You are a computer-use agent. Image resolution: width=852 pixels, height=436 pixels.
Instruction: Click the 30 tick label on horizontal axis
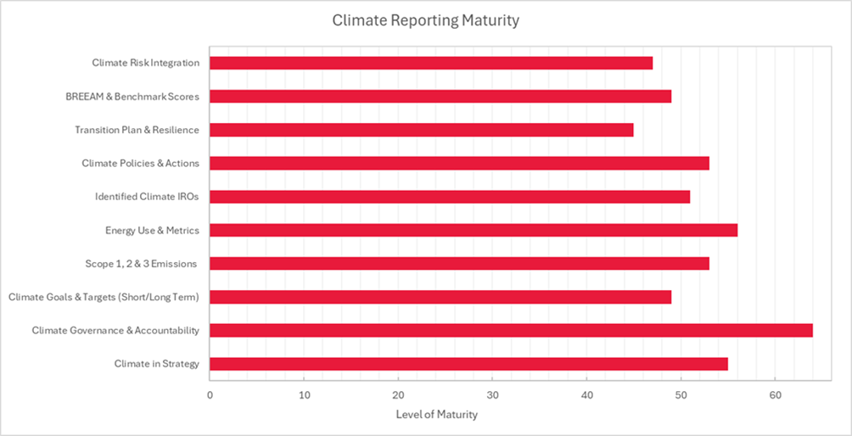pos(492,395)
